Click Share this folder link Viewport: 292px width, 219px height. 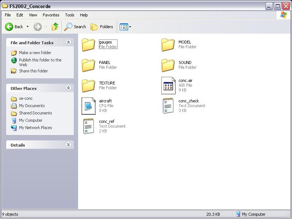tap(34, 71)
